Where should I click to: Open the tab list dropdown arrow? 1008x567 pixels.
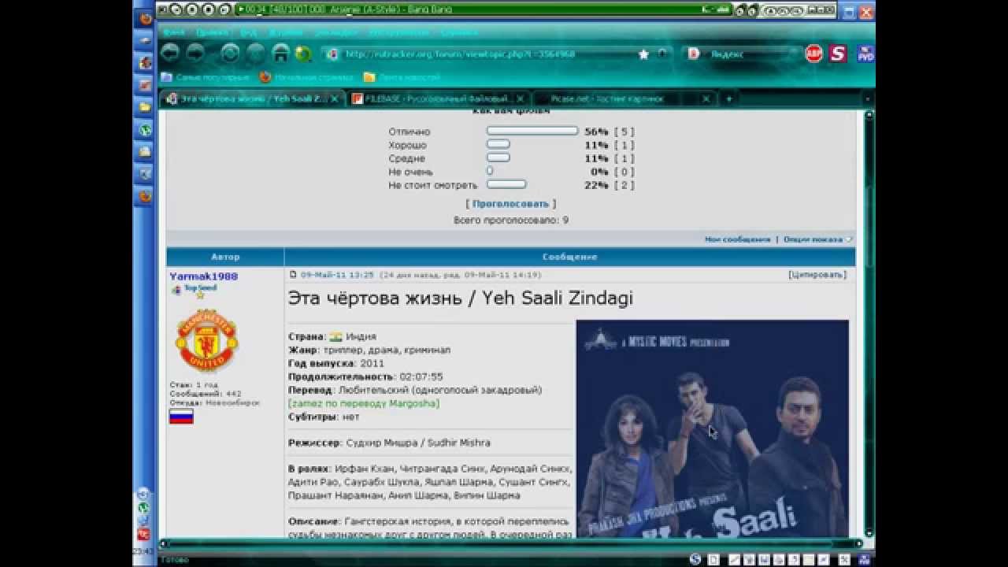(x=867, y=99)
